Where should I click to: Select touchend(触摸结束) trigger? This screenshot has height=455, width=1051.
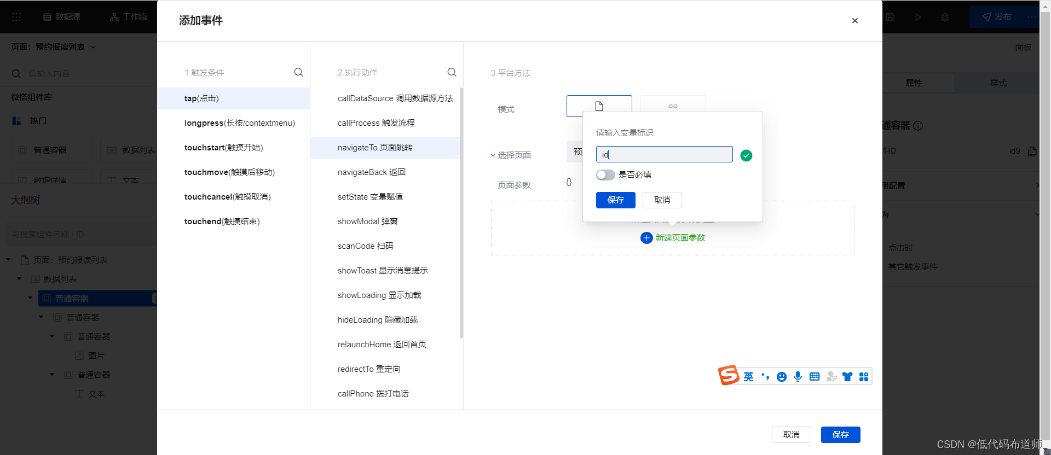234,221
